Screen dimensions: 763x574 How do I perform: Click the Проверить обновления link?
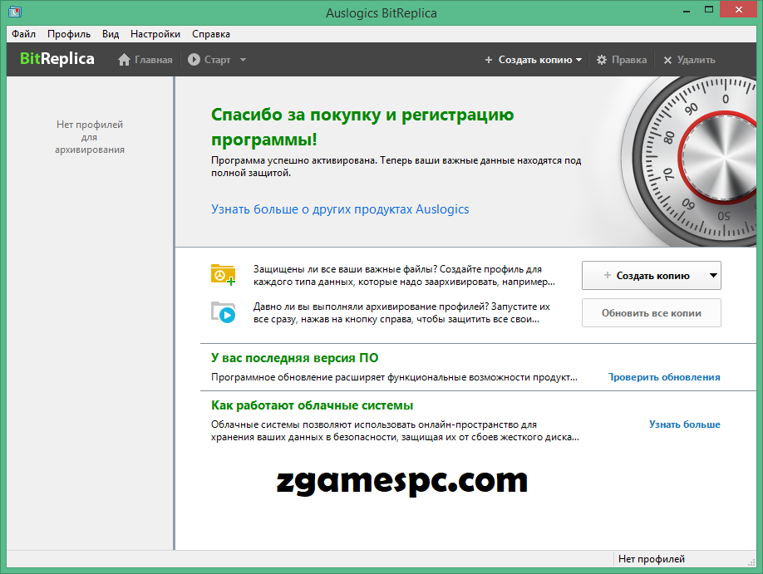[x=664, y=377]
